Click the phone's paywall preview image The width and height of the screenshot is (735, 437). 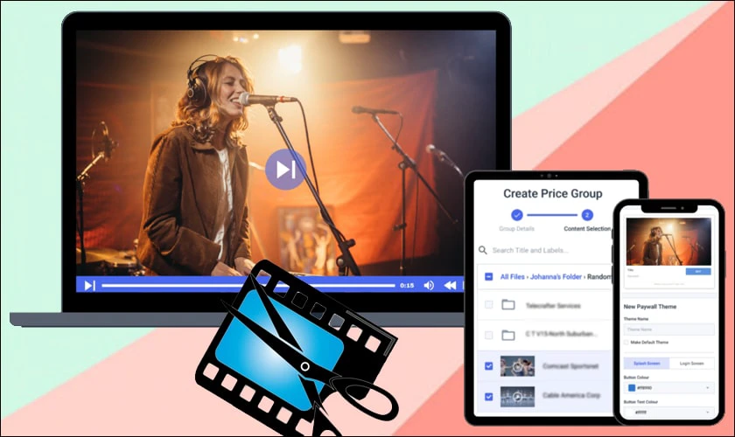coord(668,241)
